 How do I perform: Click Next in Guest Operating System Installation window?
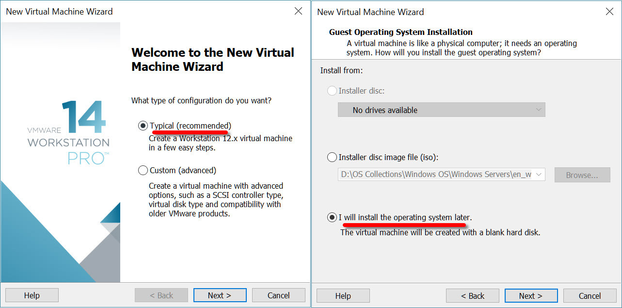pos(531,296)
